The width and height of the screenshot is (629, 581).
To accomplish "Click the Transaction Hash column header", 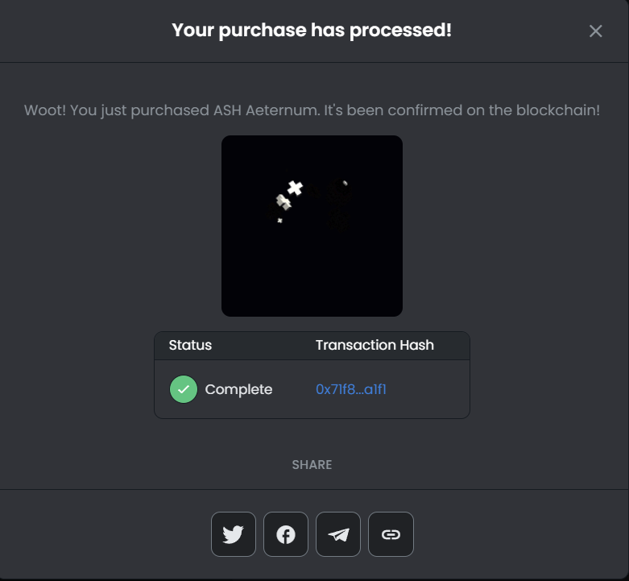I will pos(375,345).
